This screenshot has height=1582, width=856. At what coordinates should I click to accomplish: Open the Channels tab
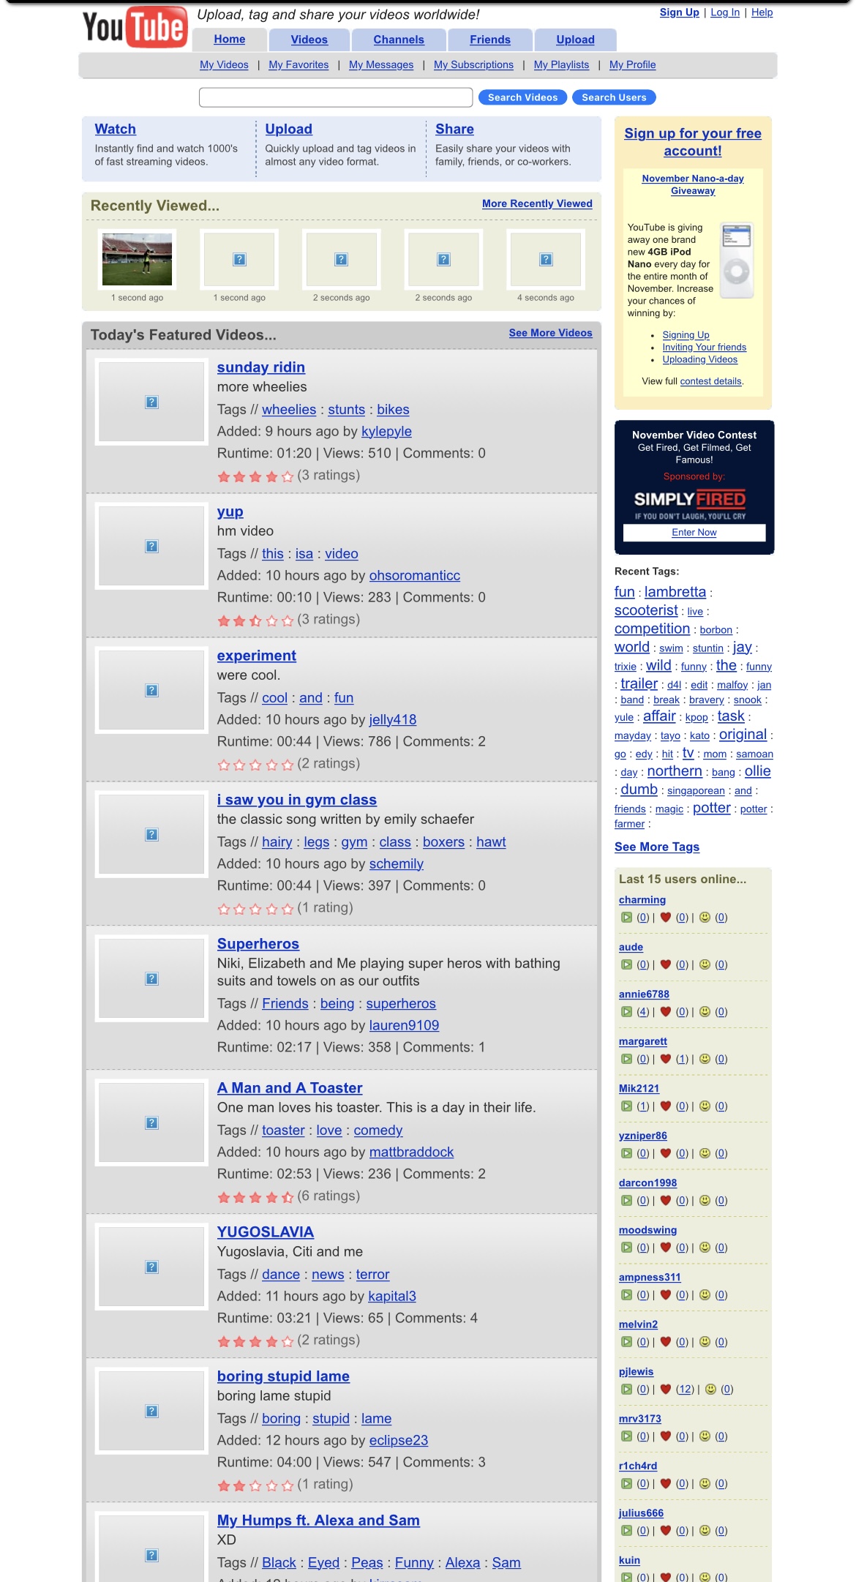tap(399, 40)
